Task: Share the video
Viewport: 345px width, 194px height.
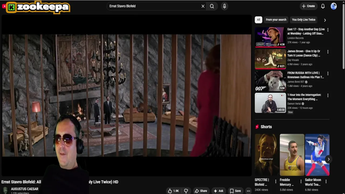Action: 201,191
